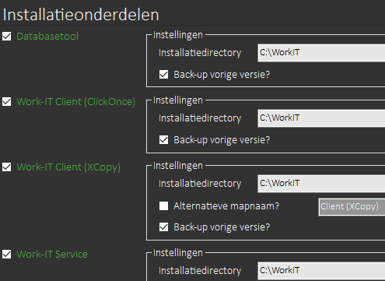Click Installatiedirectory label in Work-IT Service settings
Screen dimensions: 385x281
point(200,271)
